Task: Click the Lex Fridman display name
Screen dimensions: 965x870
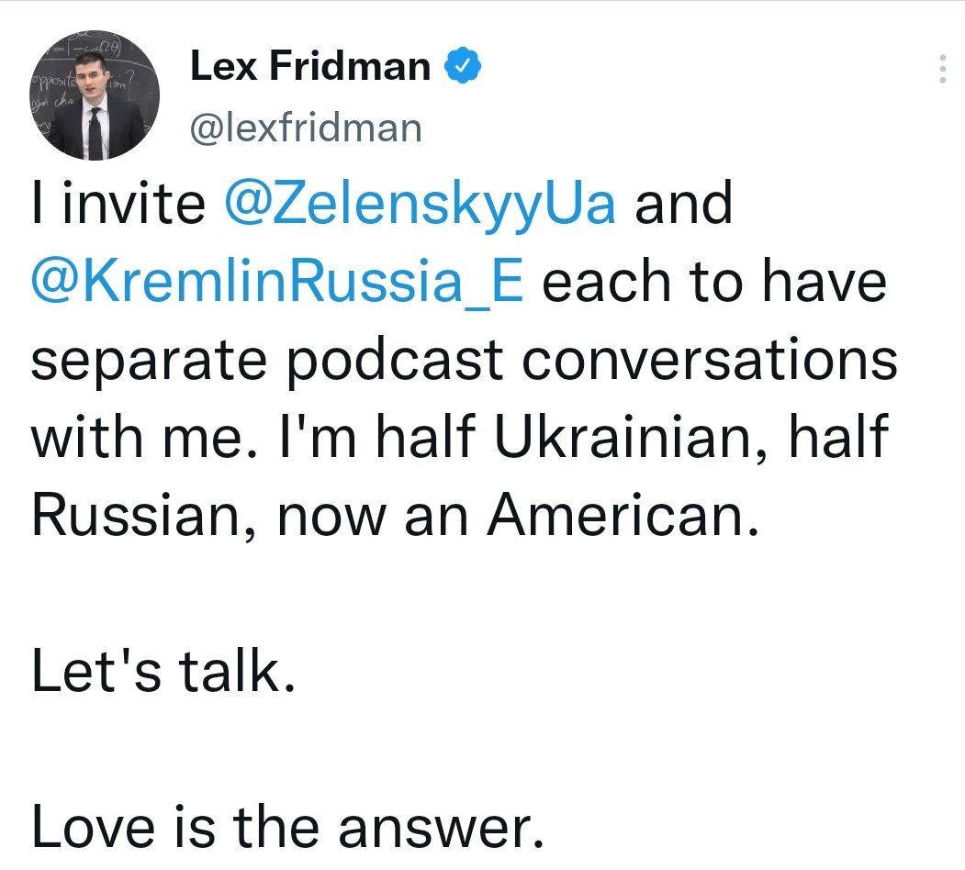Action: 310,66
